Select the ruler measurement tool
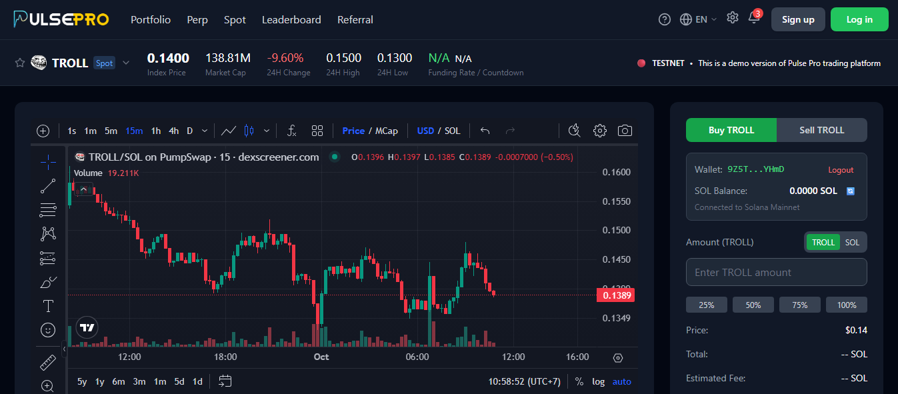 pos(47,362)
